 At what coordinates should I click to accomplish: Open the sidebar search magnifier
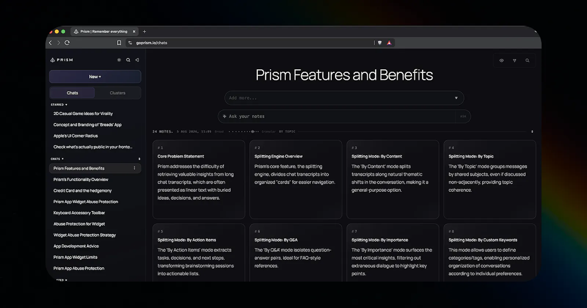[128, 60]
